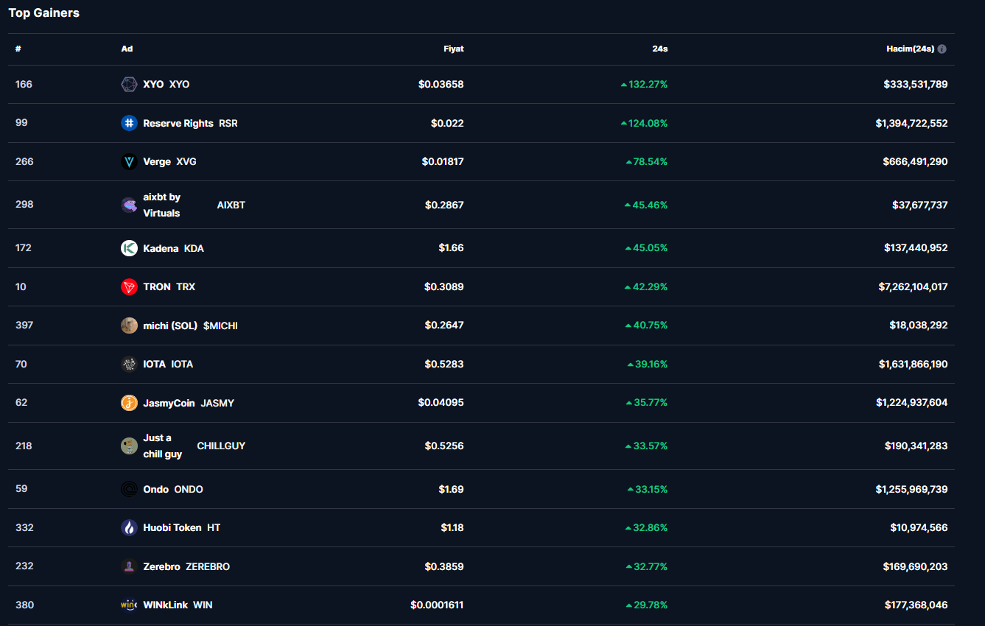
Task: Click the red TRON logo icon
Action: pos(129,287)
